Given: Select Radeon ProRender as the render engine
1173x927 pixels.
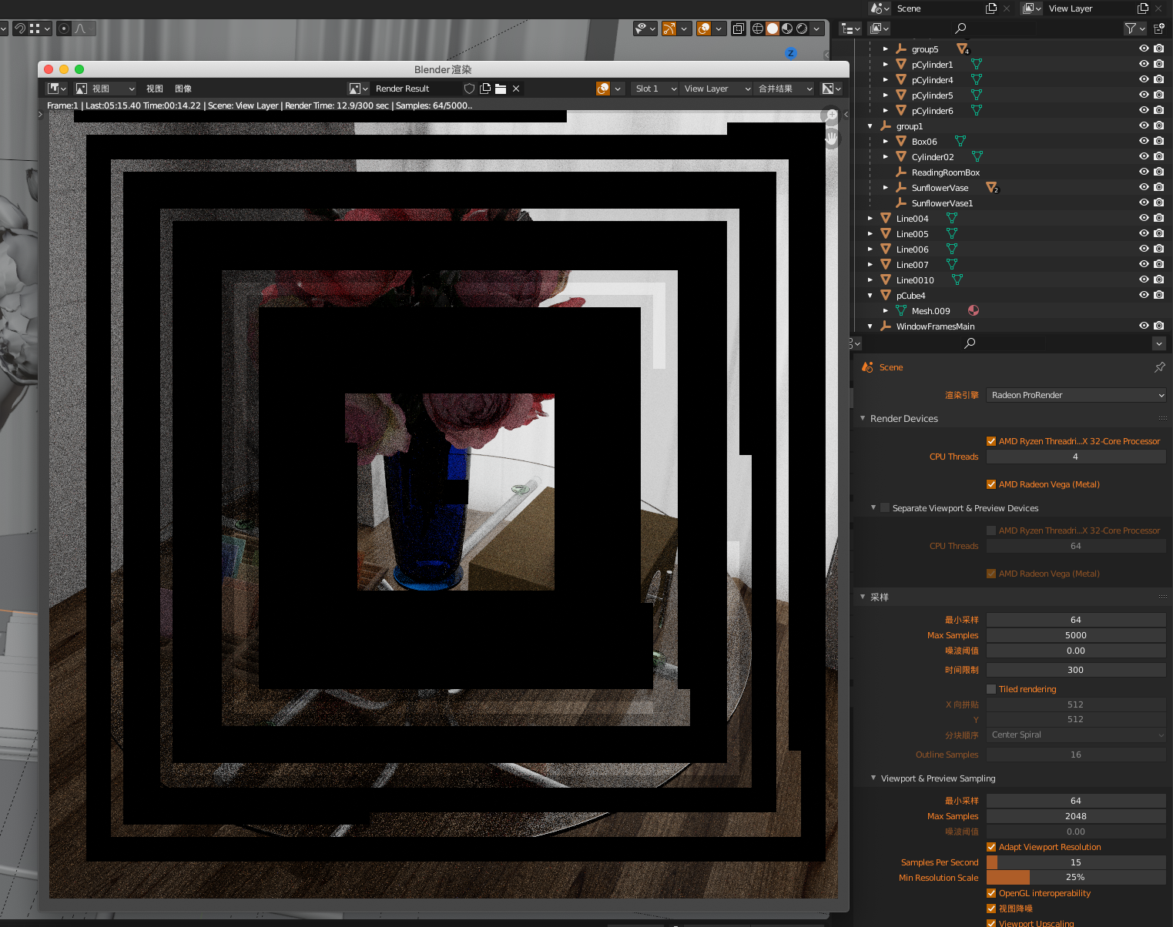Looking at the screenshot, I should [x=1076, y=394].
